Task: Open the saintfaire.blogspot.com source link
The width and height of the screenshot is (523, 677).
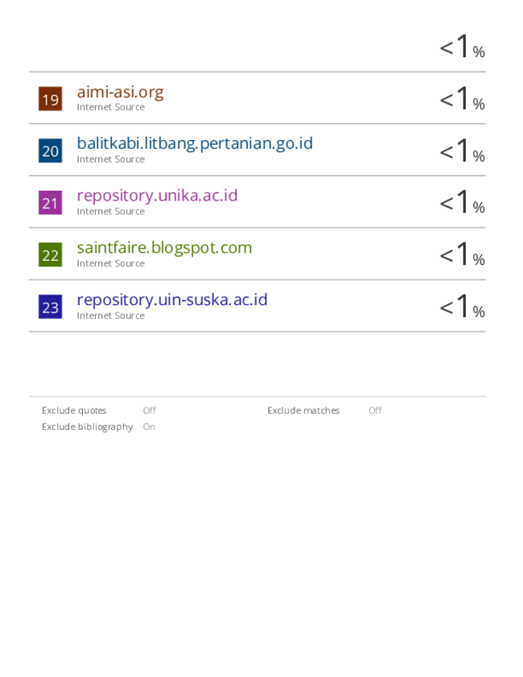Action: 164,248
